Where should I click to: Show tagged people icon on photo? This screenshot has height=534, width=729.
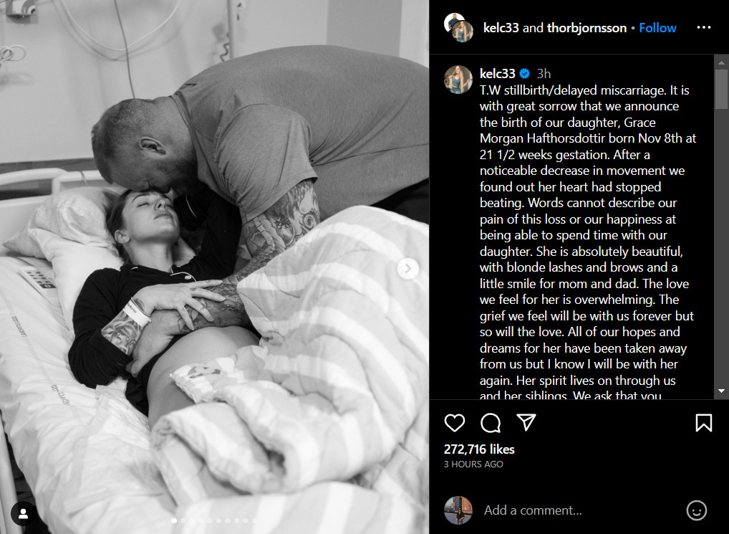pos(23,513)
